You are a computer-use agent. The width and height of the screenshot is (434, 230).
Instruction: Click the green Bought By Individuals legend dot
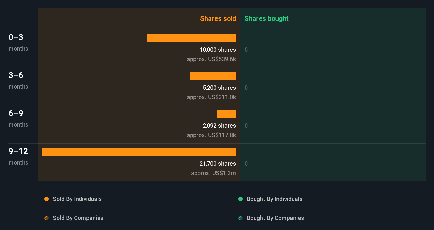241,199
